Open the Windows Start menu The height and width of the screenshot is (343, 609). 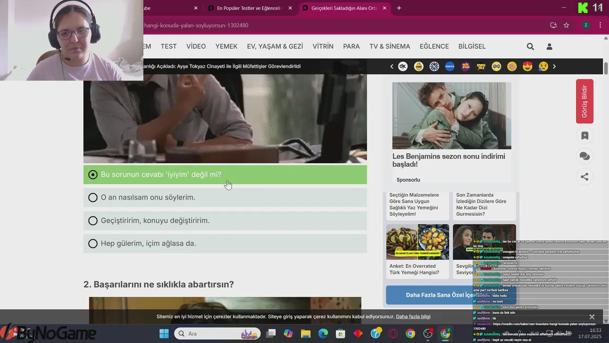click(x=164, y=333)
